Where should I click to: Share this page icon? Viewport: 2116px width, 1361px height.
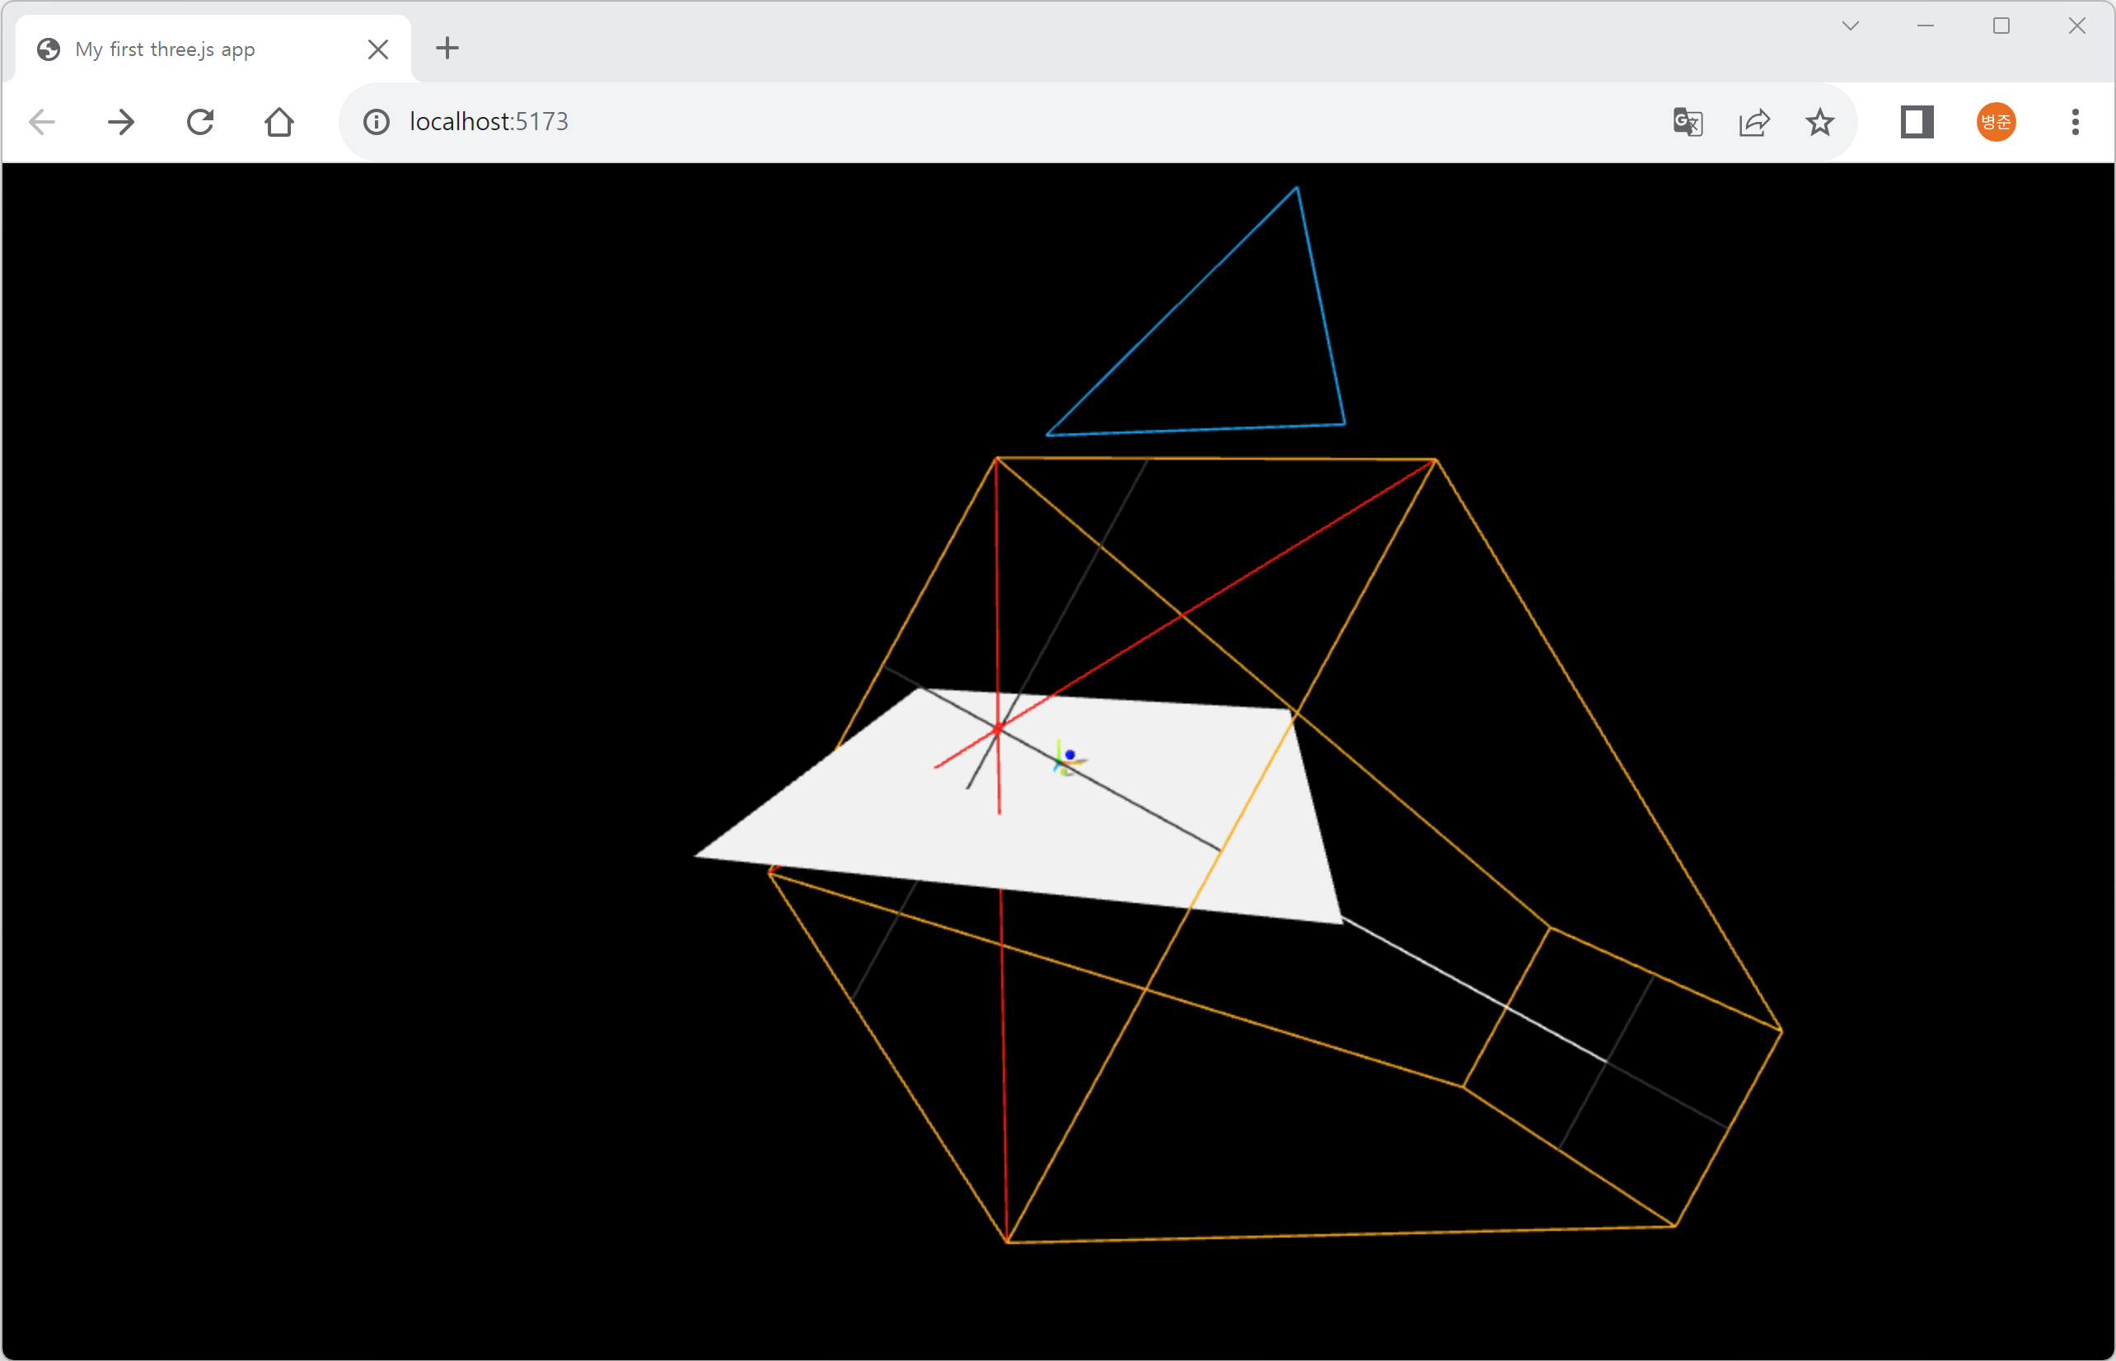click(1753, 122)
